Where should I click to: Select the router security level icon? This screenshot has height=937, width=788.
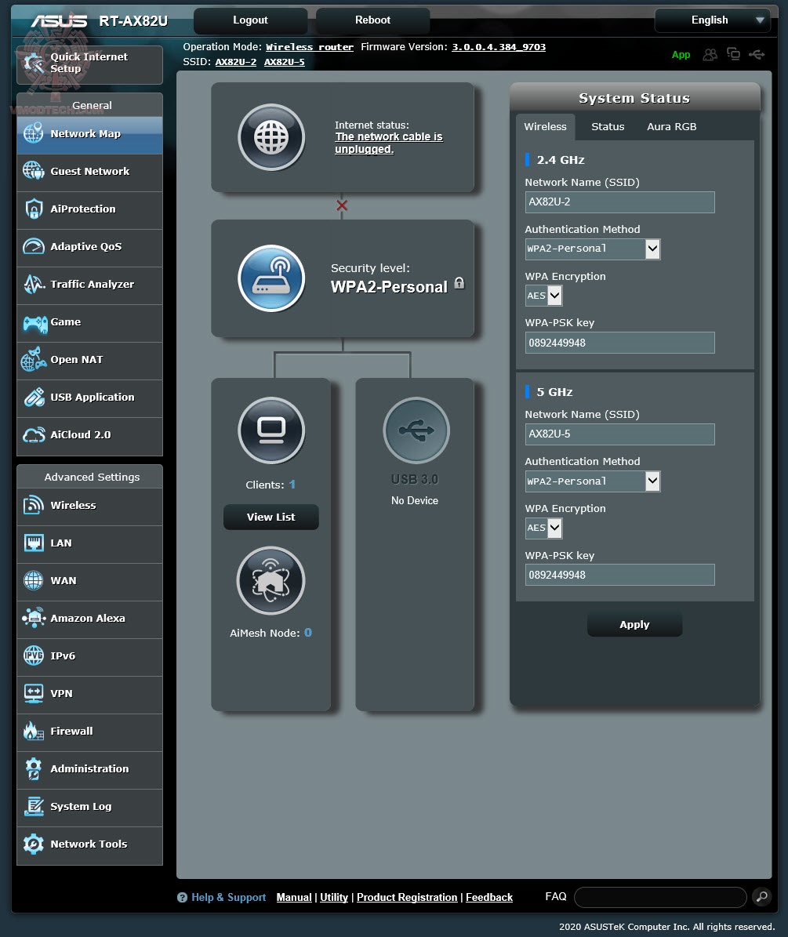[x=271, y=278]
